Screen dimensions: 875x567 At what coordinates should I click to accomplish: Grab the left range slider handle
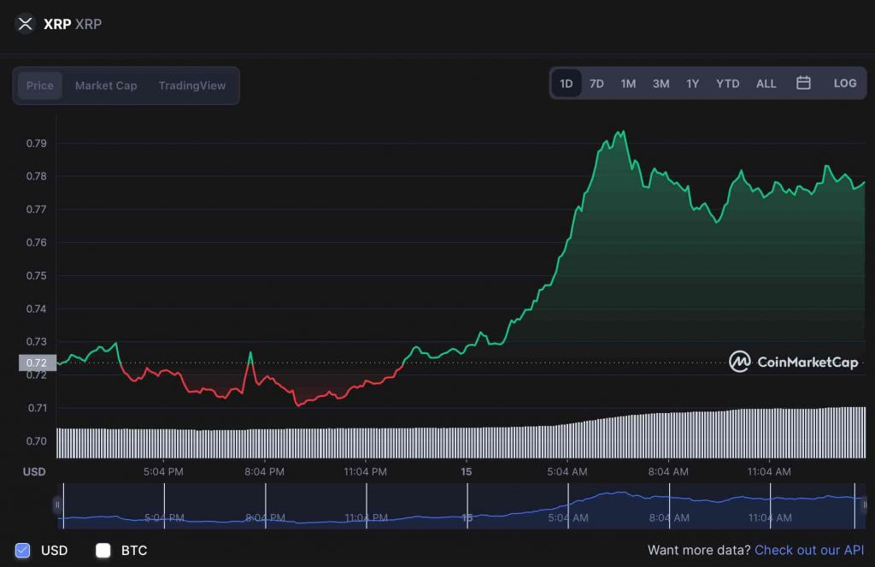[x=57, y=505]
